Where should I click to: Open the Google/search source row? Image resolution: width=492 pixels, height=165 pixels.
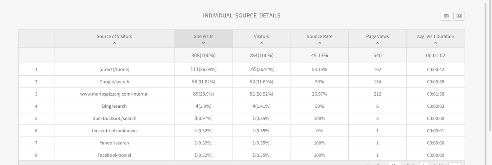(114, 82)
